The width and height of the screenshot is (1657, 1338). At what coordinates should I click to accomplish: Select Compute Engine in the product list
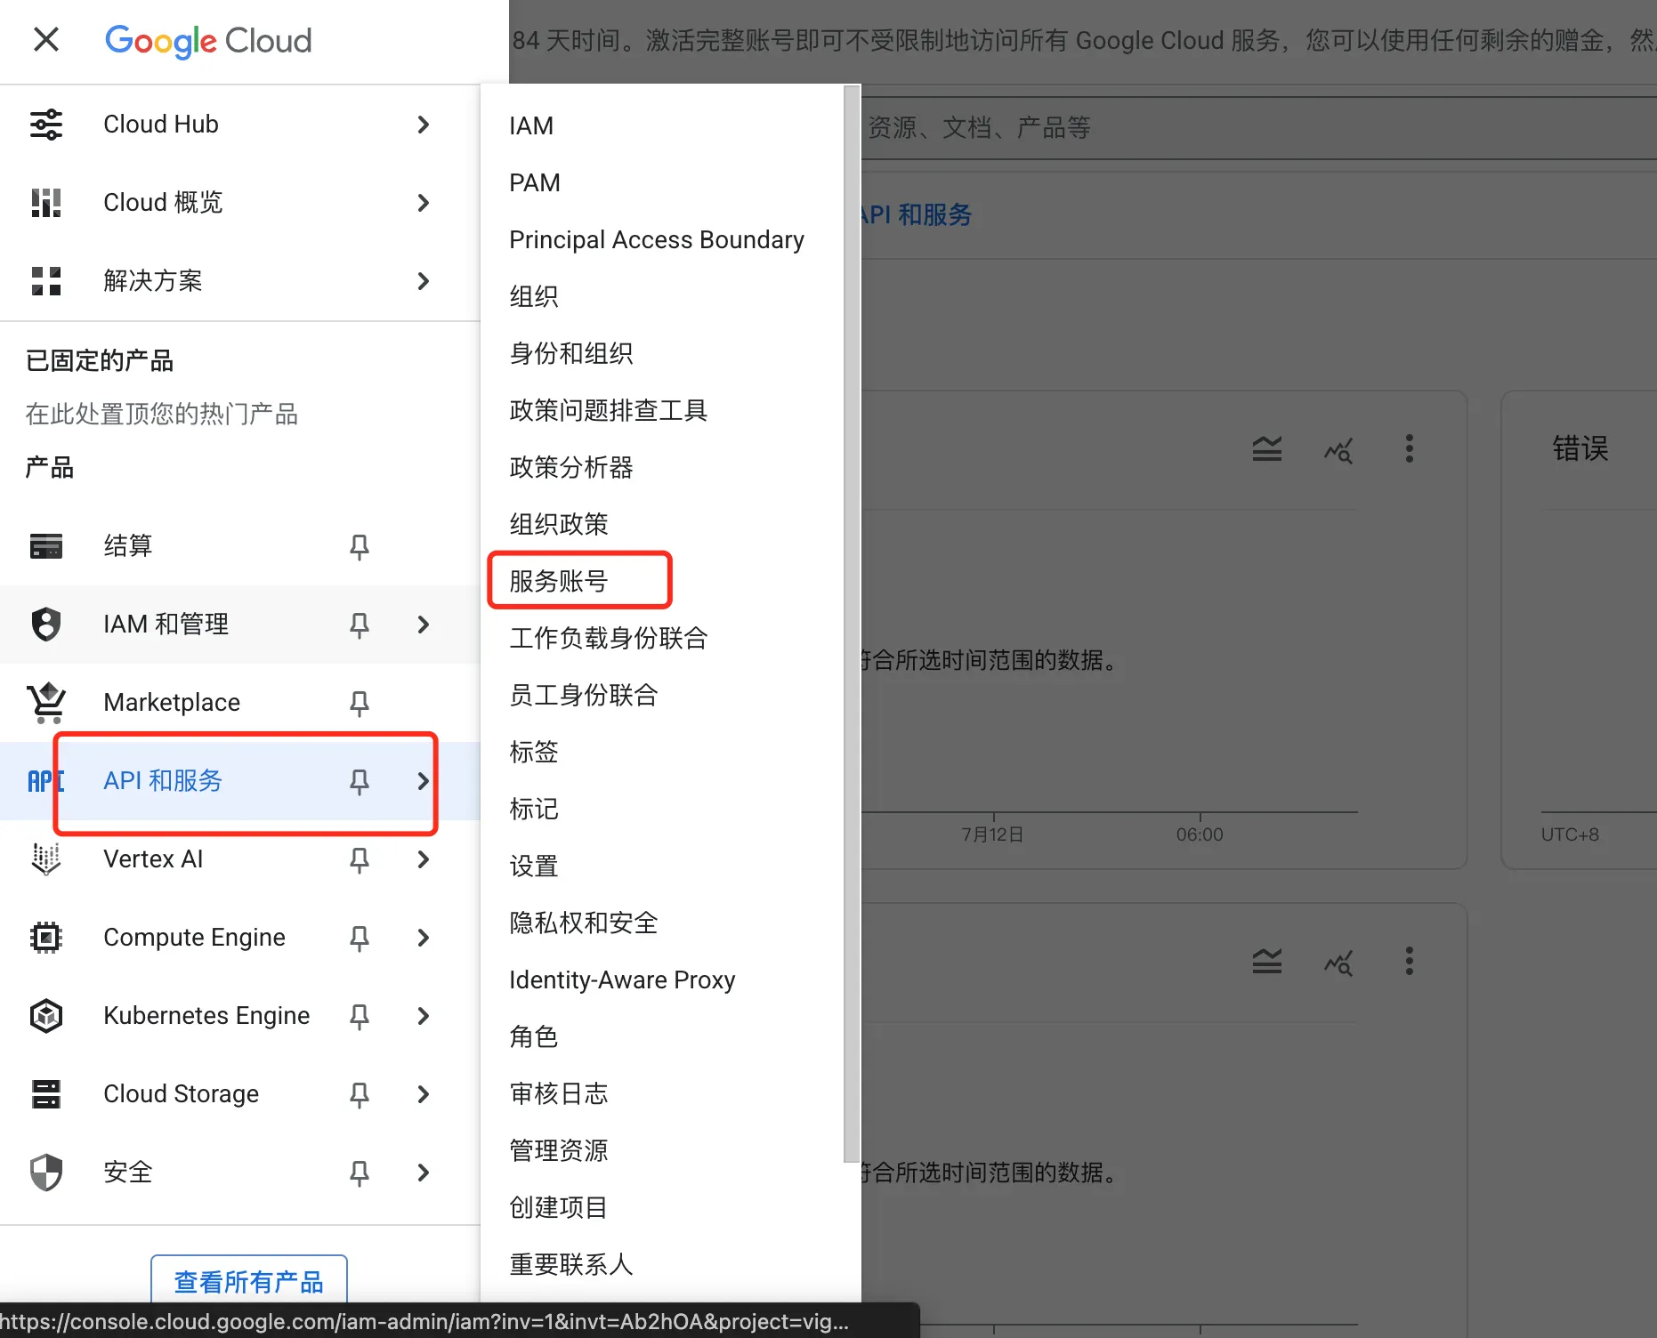[194, 937]
